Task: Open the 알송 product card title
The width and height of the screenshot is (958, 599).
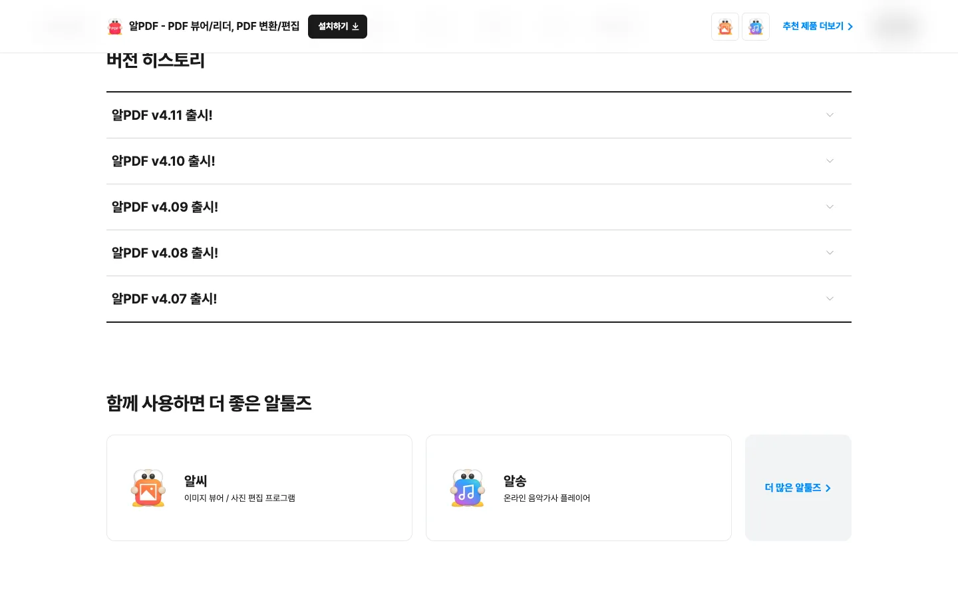Action: tap(515, 481)
